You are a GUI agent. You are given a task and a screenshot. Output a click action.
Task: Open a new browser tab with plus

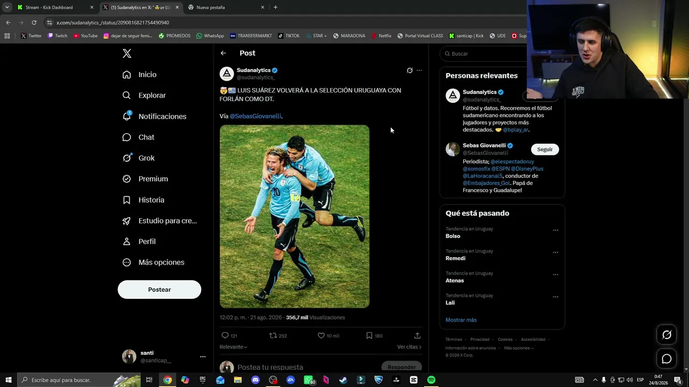tap(276, 8)
